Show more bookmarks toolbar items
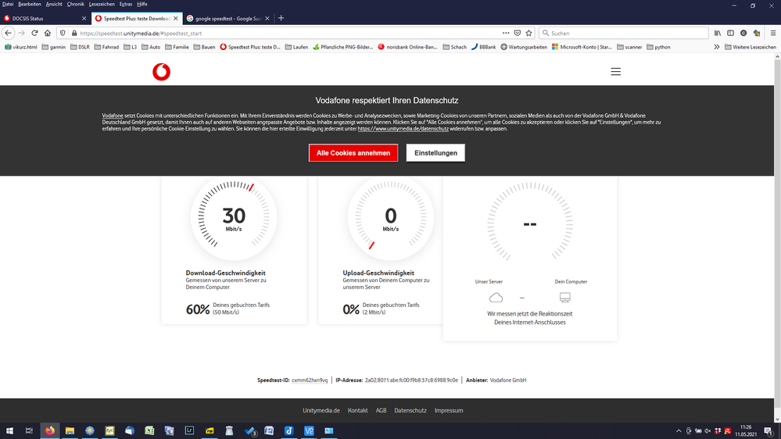Viewport: 781px width, 439px height. (716, 48)
